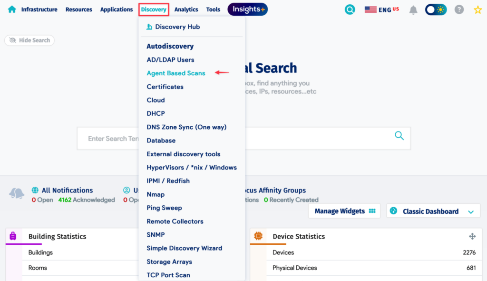
Task: Select Cloud in Discovery menu
Action: pos(156,100)
